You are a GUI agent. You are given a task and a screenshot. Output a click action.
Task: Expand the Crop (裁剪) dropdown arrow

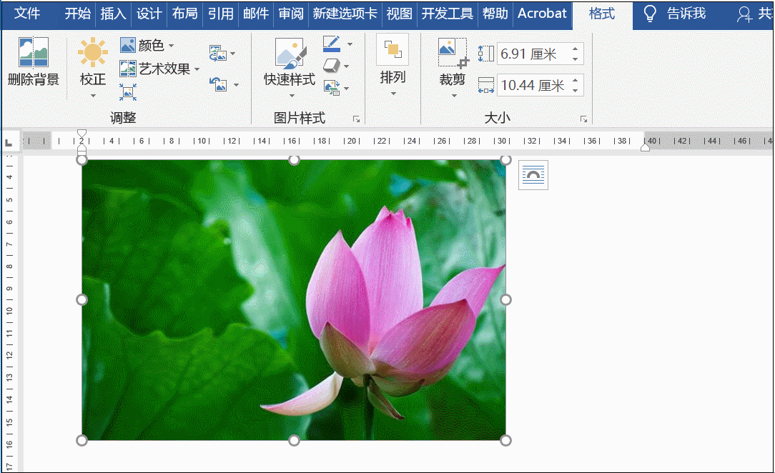454,95
